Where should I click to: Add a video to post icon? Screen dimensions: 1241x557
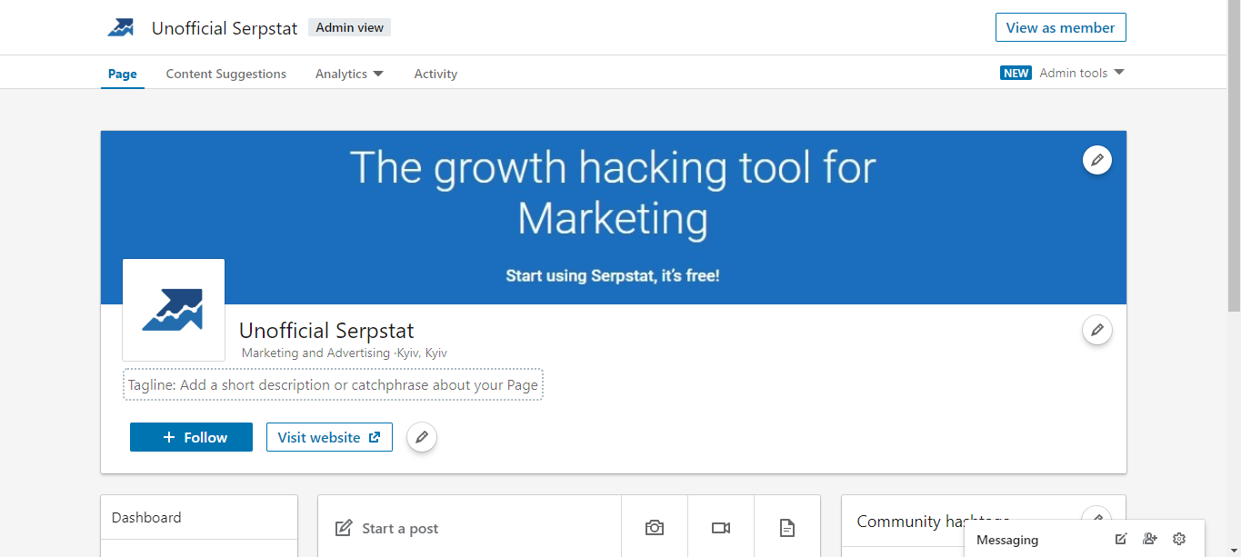[x=721, y=528]
